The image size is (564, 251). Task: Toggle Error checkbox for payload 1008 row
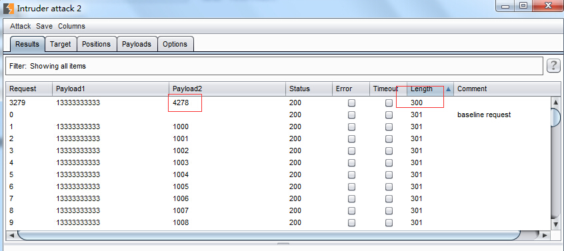click(x=351, y=222)
